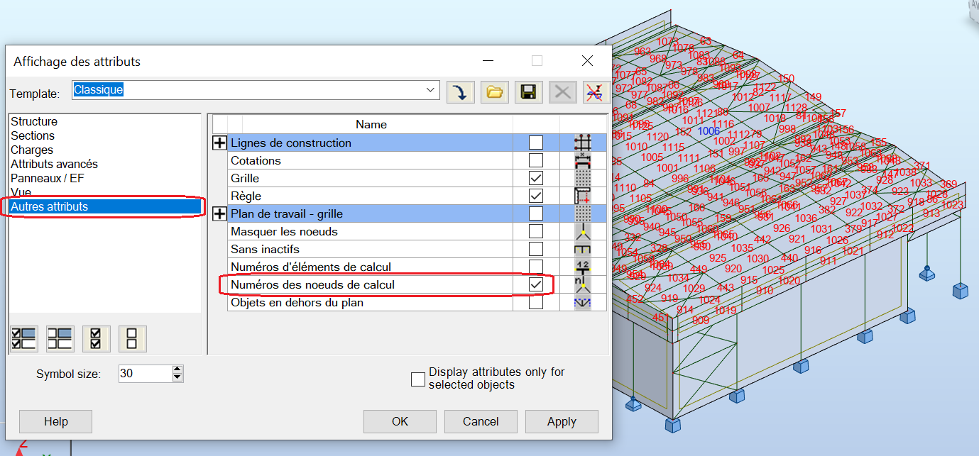Viewport: 979px width, 456px height.
Task: Uncheck the Grille checkbox
Action: 536,178
